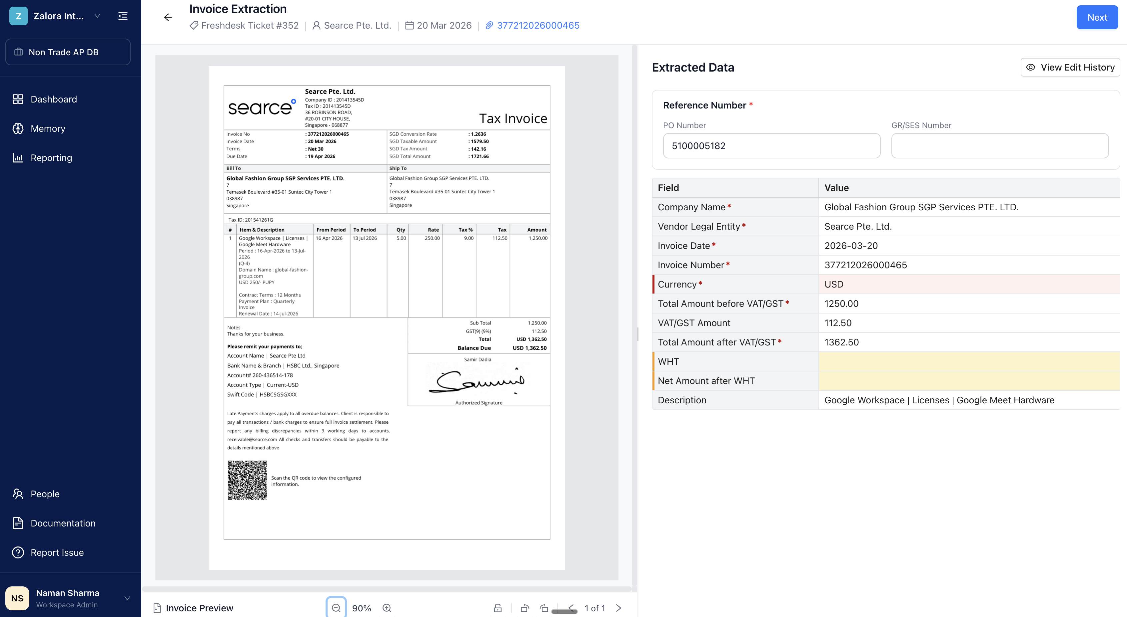This screenshot has width=1127, height=617.
Task: Click the Non Trade AP DB briefcase icon
Action: [x=18, y=52]
